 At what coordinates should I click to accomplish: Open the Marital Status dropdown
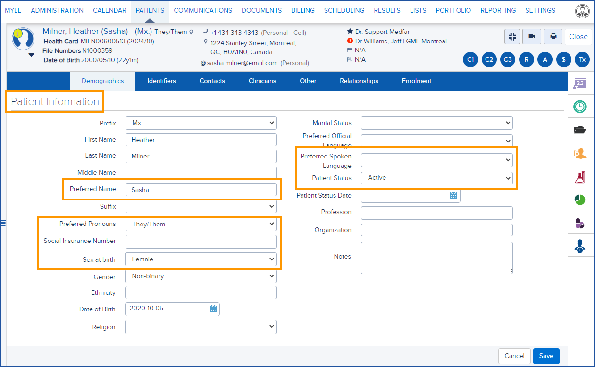[436, 123]
